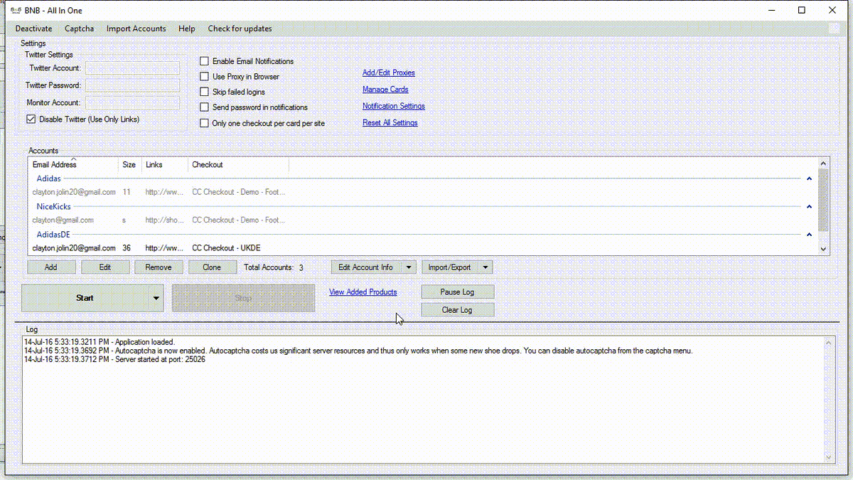Click the Reset All Settings link
Screen dimensions: 853x480
pos(390,123)
